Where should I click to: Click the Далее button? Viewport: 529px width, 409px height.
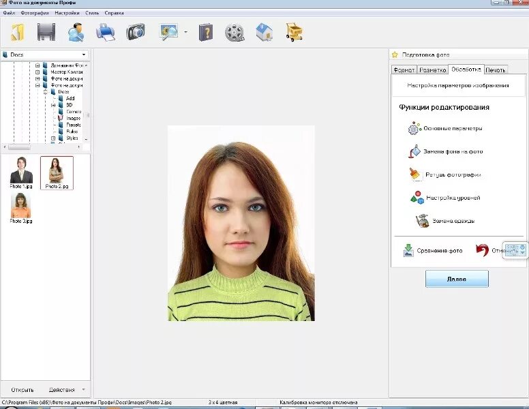[457, 279]
